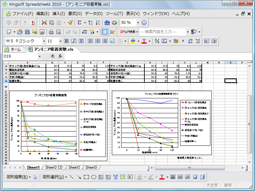255x191 pixels.
Task: Open the shopping cart icon
Action: coord(112,32)
